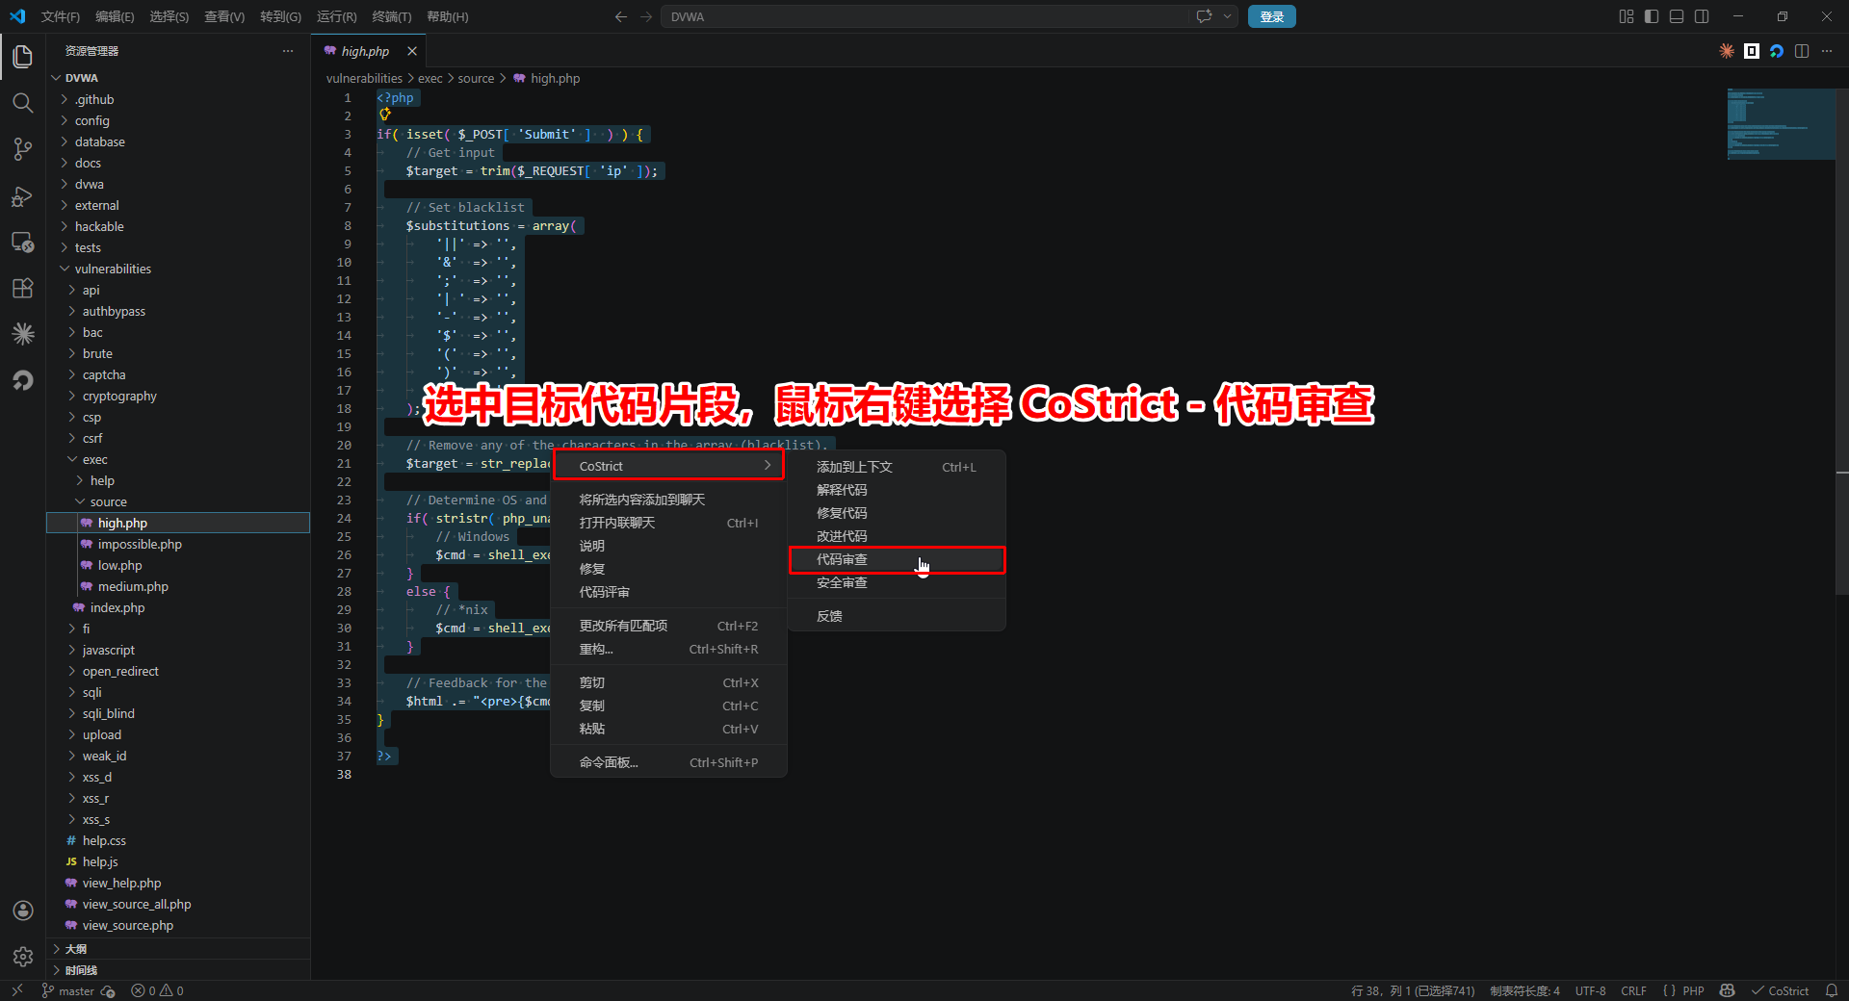Click the 登录 login button

tap(1271, 16)
